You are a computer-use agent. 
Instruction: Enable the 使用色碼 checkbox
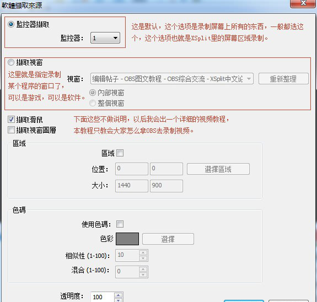120,224
